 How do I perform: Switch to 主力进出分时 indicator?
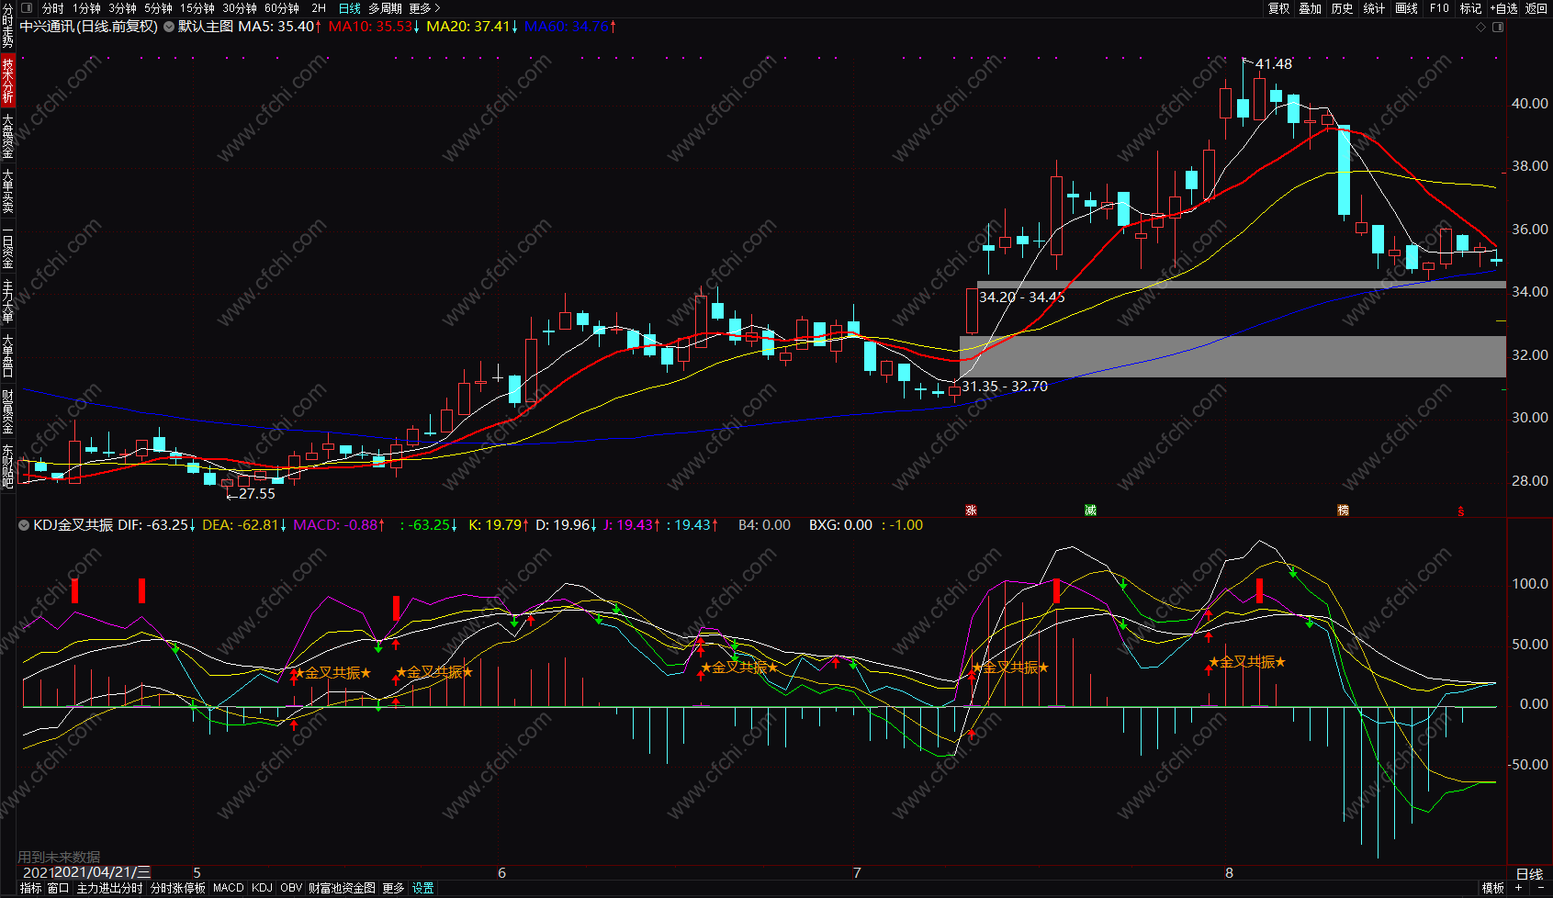click(109, 888)
